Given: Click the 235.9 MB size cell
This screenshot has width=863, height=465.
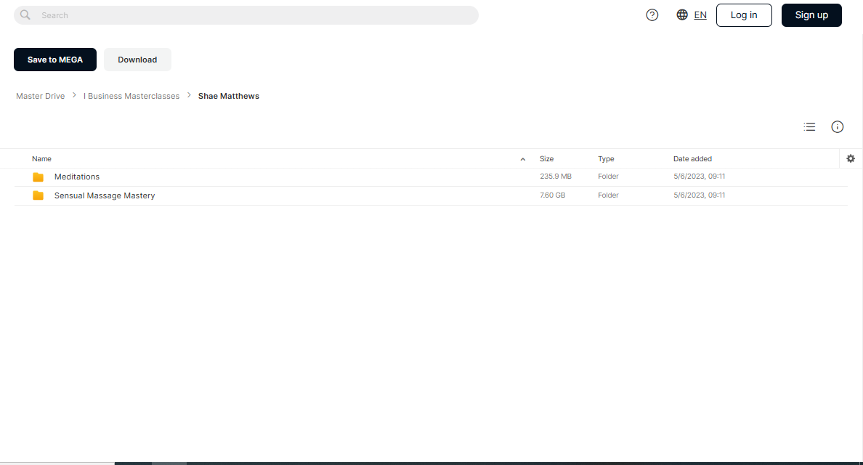Looking at the screenshot, I should coord(555,176).
